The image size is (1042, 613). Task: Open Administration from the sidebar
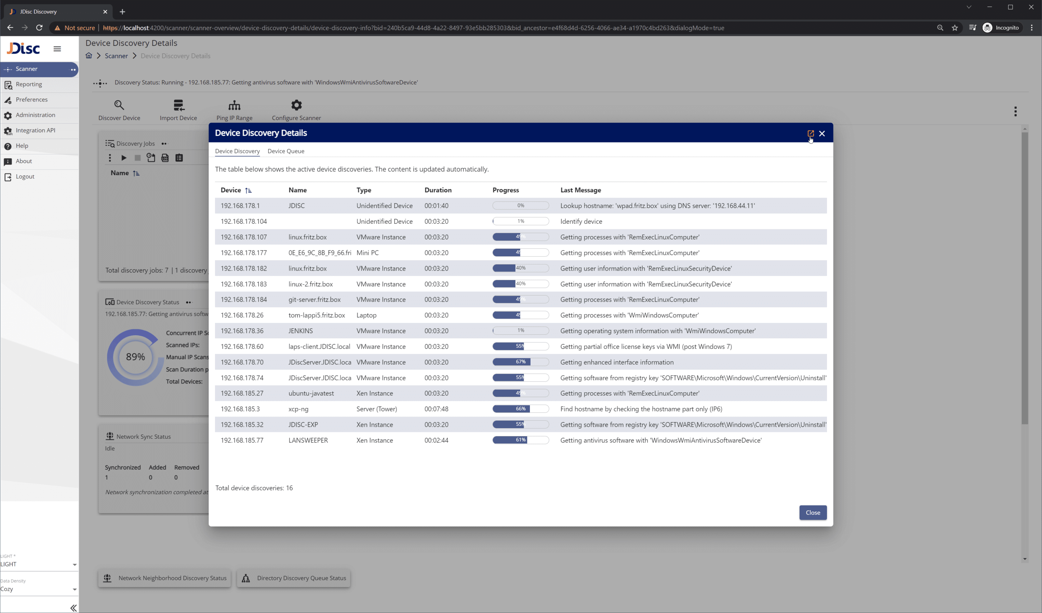coord(35,115)
